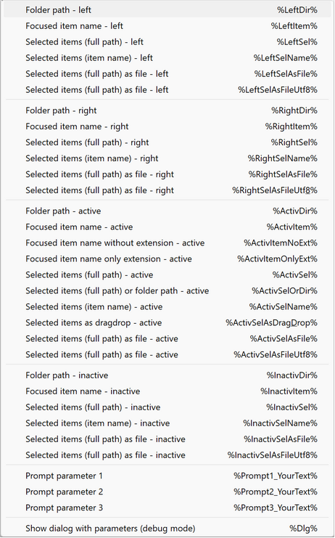Choose Folder path - right

pyautogui.click(x=167, y=110)
